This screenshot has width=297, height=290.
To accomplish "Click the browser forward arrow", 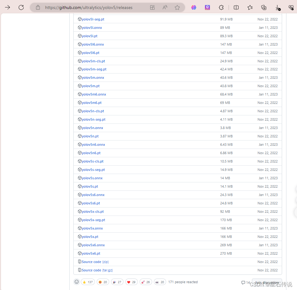I will [7, 7].
